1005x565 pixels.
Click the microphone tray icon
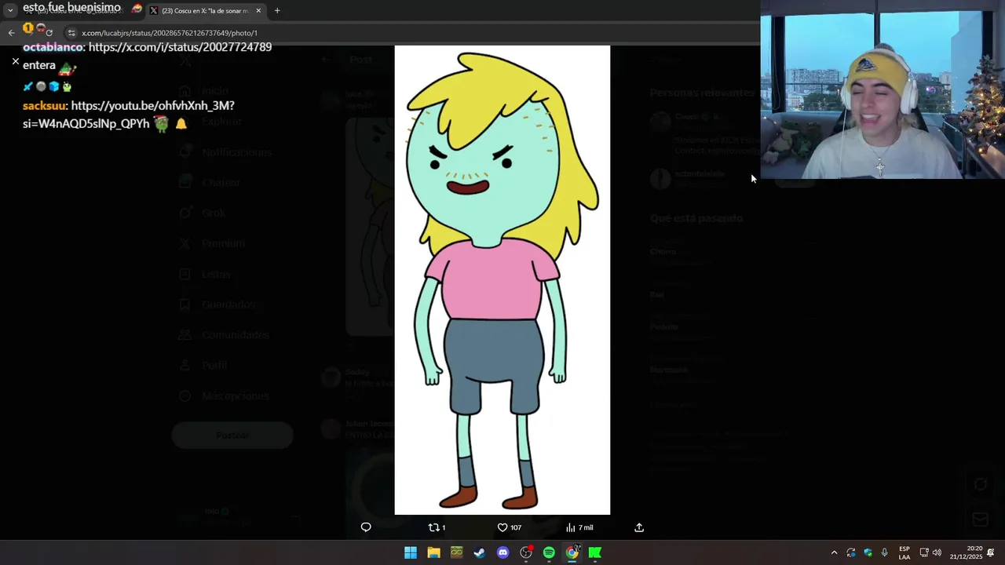click(885, 552)
